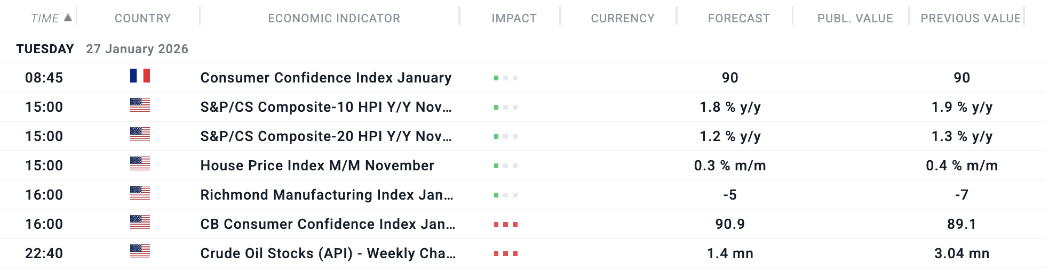
Task: Sort by the Country column header
Action: tap(142, 19)
